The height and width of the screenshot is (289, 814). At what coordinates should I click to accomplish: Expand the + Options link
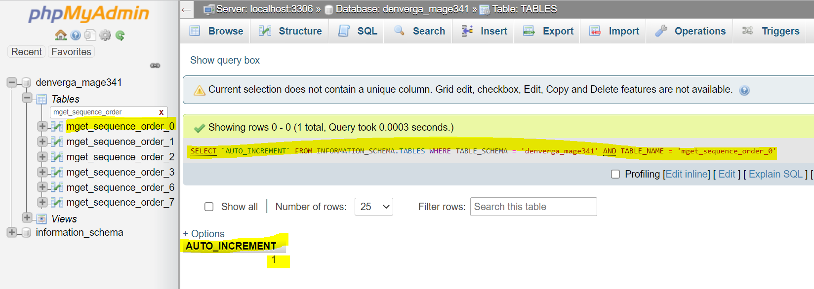point(203,234)
